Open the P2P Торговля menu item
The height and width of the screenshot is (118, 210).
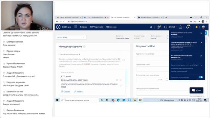pos(96,27)
